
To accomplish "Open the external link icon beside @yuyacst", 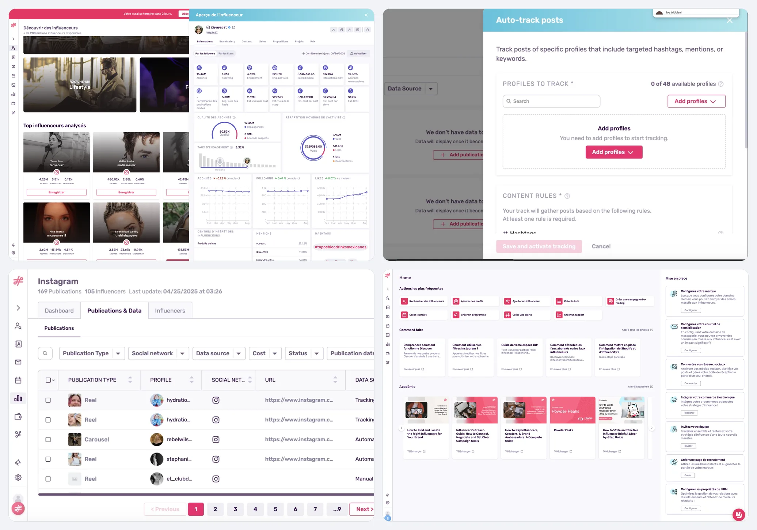I will click(x=234, y=27).
